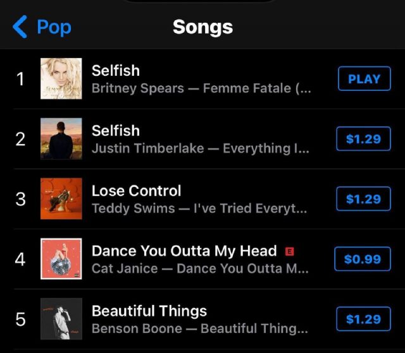Open the Femme Fatale album artwork thumbnail

tap(61, 79)
